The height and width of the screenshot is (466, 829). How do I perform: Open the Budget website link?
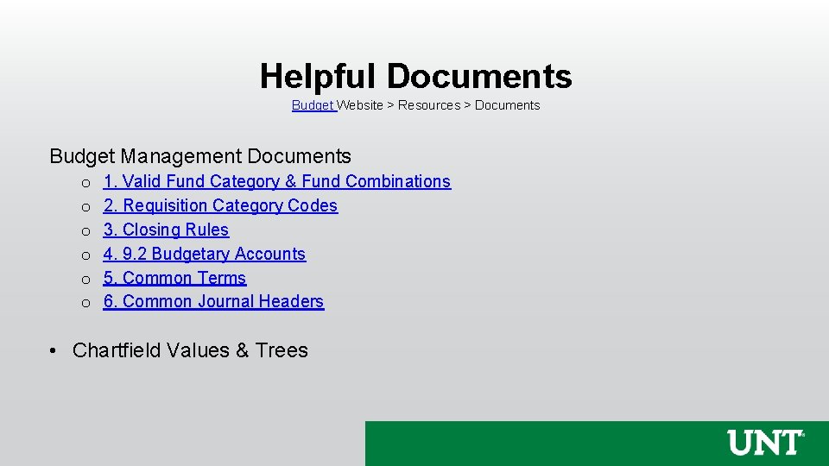click(x=313, y=105)
